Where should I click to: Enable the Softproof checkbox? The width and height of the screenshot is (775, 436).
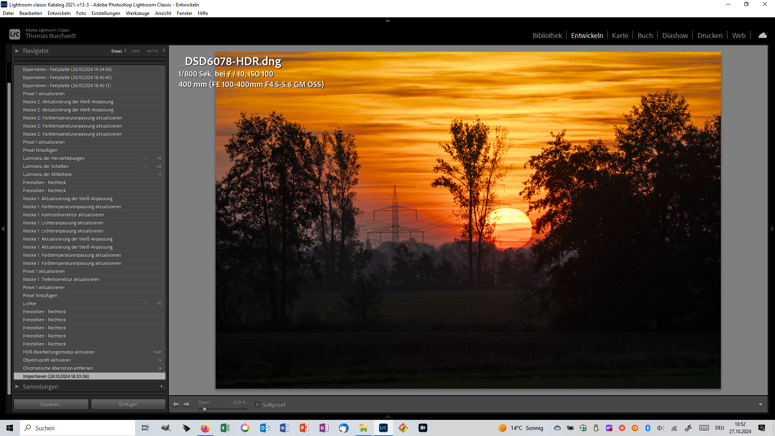[x=258, y=405]
